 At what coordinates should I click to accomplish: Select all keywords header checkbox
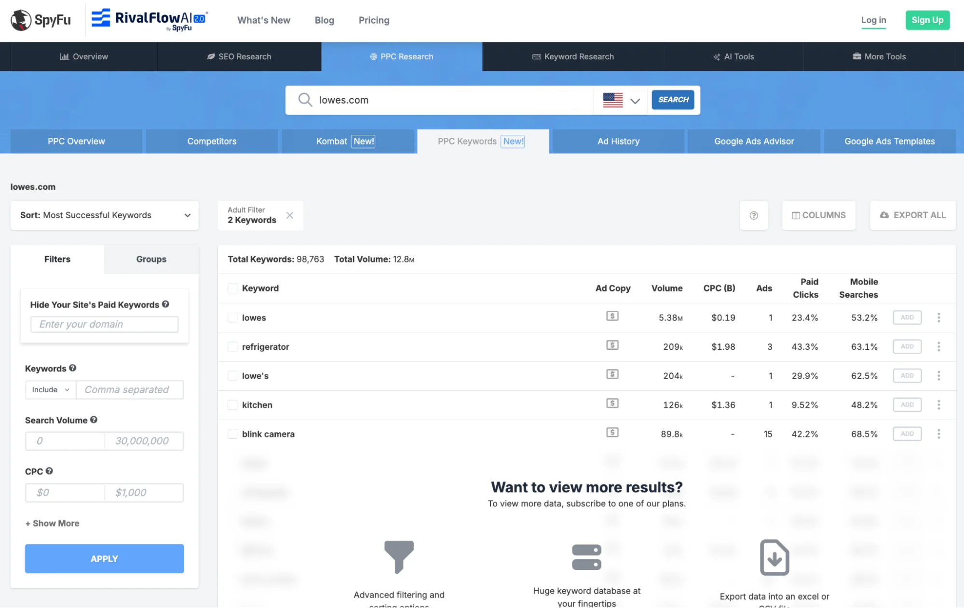(232, 288)
